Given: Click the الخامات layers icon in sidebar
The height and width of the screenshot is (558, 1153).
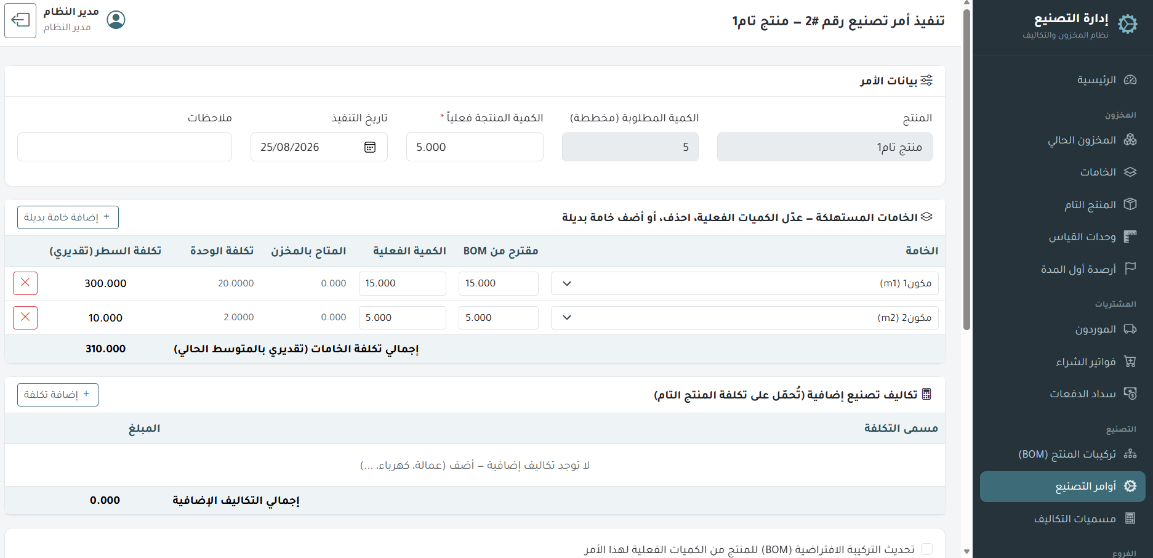Looking at the screenshot, I should coord(1130,172).
